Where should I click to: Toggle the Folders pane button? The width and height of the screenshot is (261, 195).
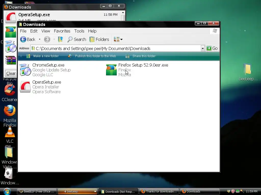point(99,39)
